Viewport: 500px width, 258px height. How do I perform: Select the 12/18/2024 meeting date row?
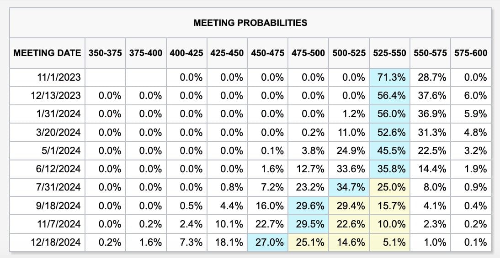point(250,243)
